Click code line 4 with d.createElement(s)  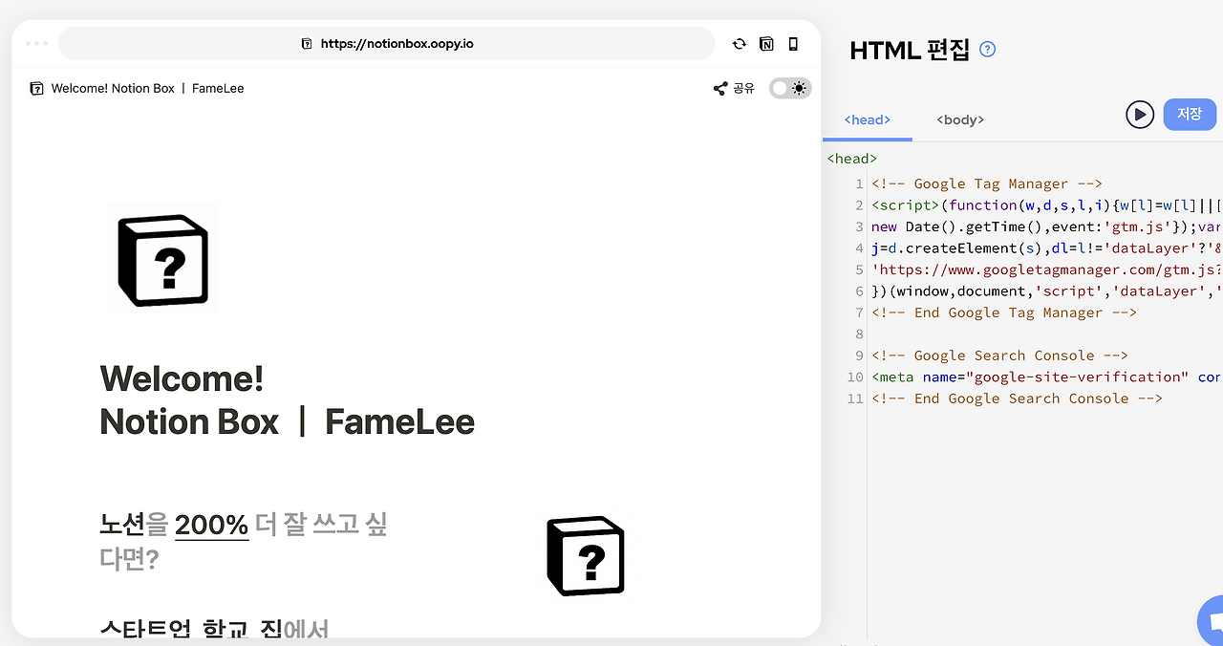1047,248
